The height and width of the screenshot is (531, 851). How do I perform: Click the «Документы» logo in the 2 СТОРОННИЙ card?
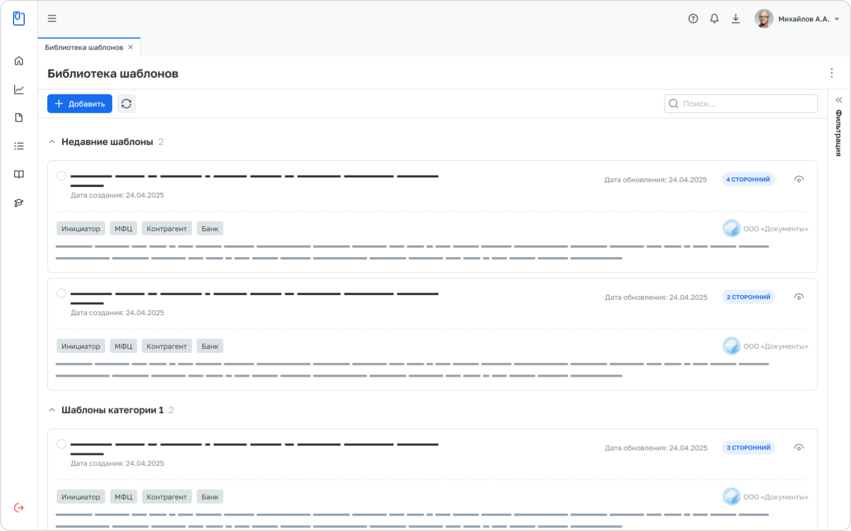click(x=732, y=346)
